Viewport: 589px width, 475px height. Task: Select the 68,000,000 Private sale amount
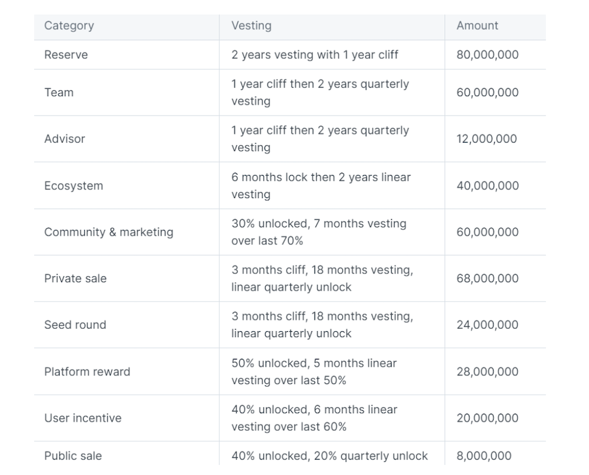(x=488, y=279)
